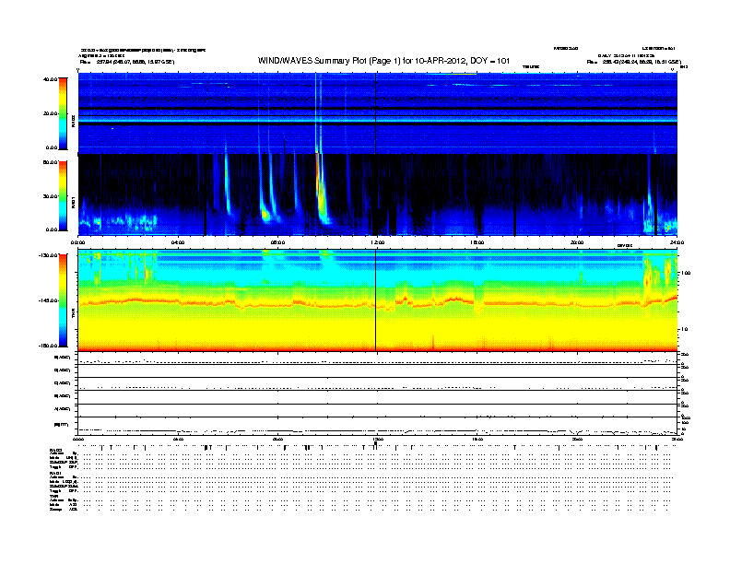
Task: Click the 100 label on TNR right axis
Action: coord(686,273)
